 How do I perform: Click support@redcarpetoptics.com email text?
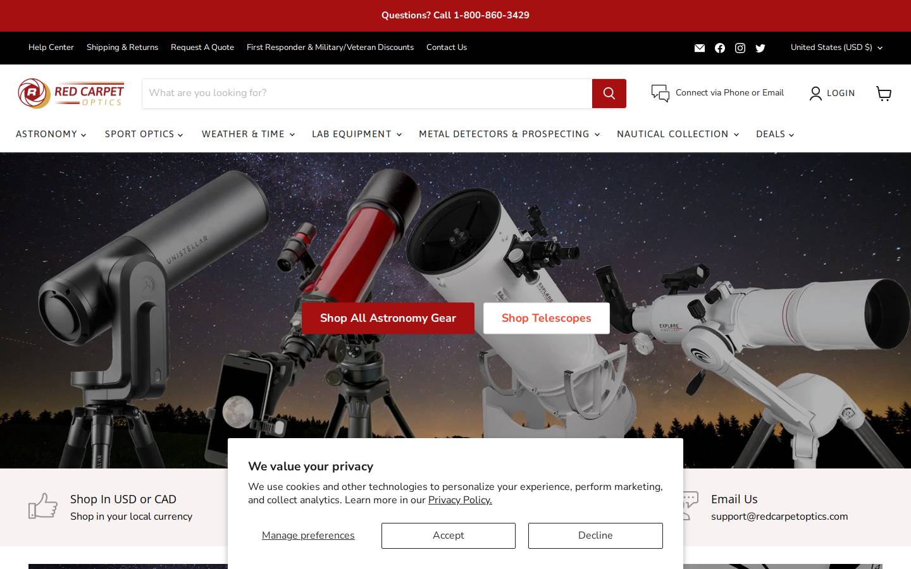[779, 517]
